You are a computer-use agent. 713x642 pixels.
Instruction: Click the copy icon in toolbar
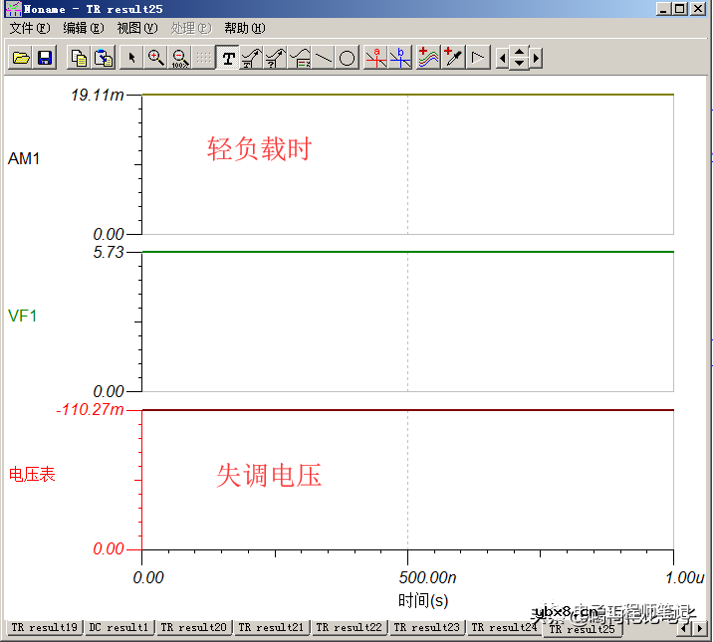point(79,59)
